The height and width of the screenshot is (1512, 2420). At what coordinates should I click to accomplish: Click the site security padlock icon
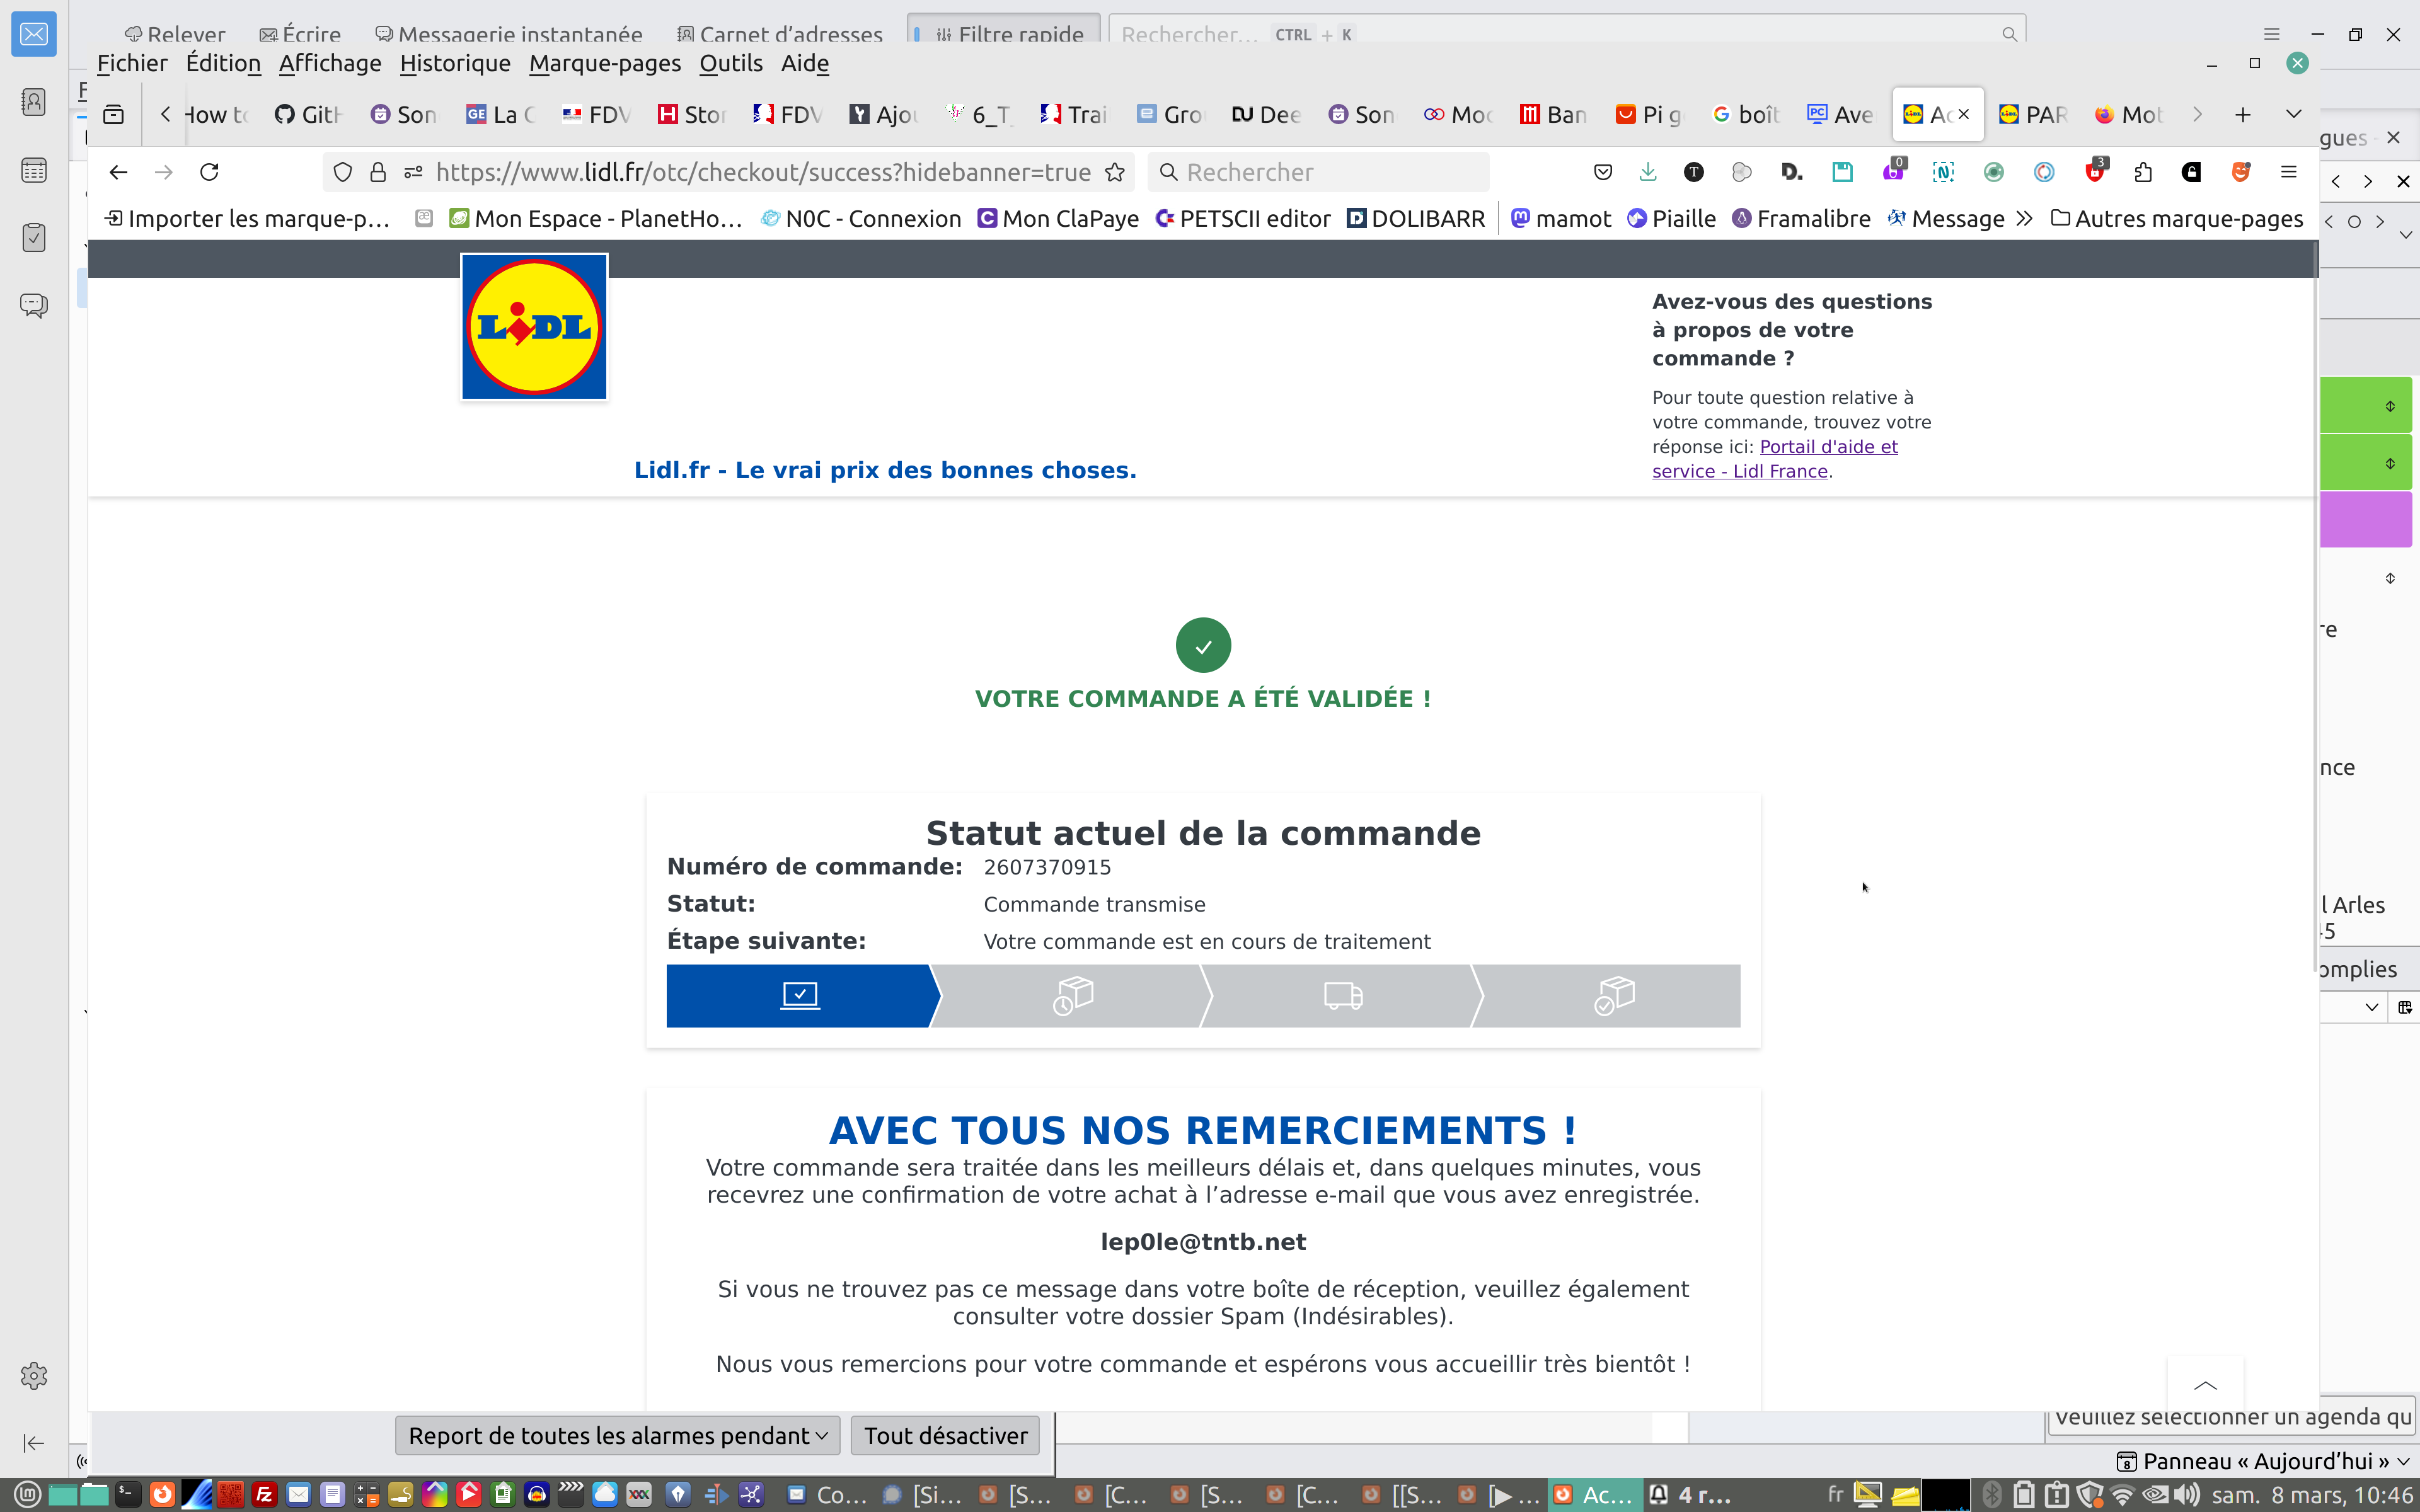(x=378, y=172)
